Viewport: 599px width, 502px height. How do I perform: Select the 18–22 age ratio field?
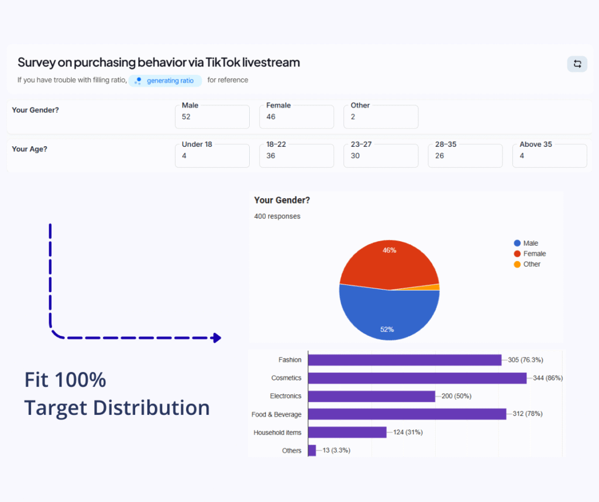(296, 156)
